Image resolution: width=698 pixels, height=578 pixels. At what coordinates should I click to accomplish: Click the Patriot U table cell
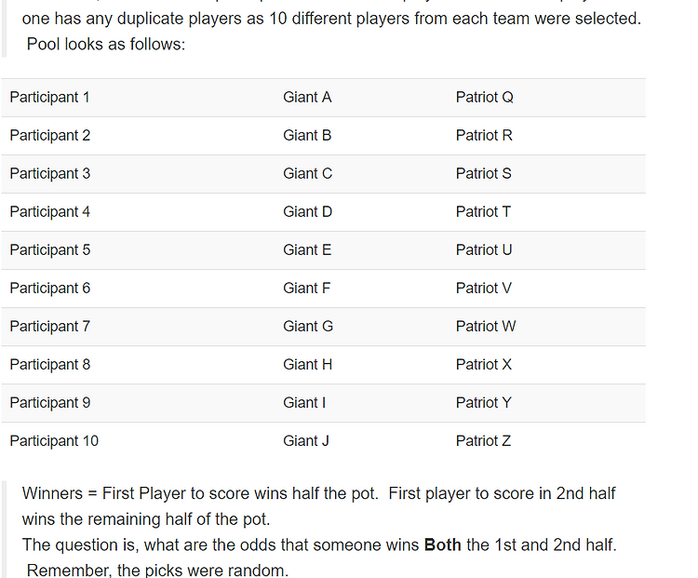click(546, 250)
